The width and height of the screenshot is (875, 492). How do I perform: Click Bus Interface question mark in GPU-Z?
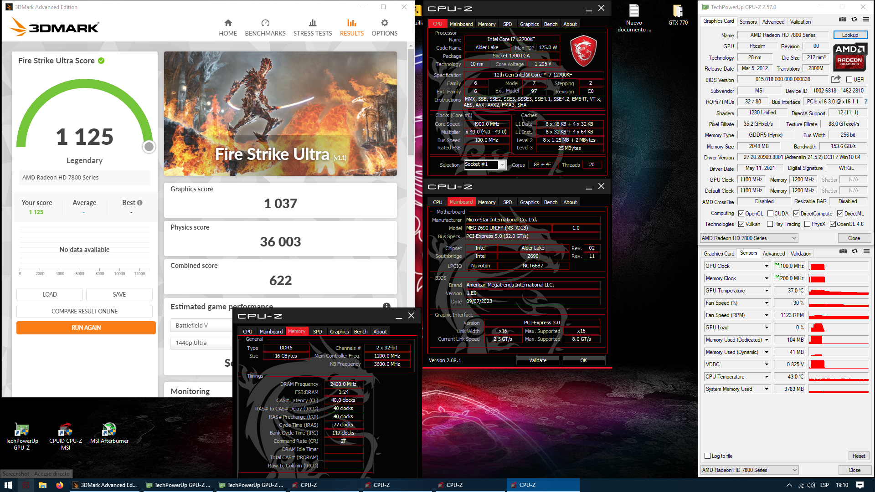pos(866,102)
